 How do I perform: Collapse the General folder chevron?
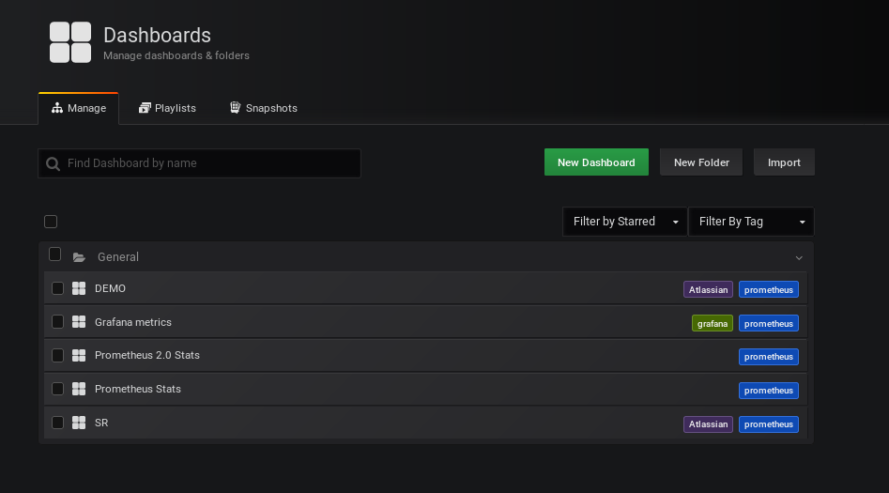click(799, 258)
